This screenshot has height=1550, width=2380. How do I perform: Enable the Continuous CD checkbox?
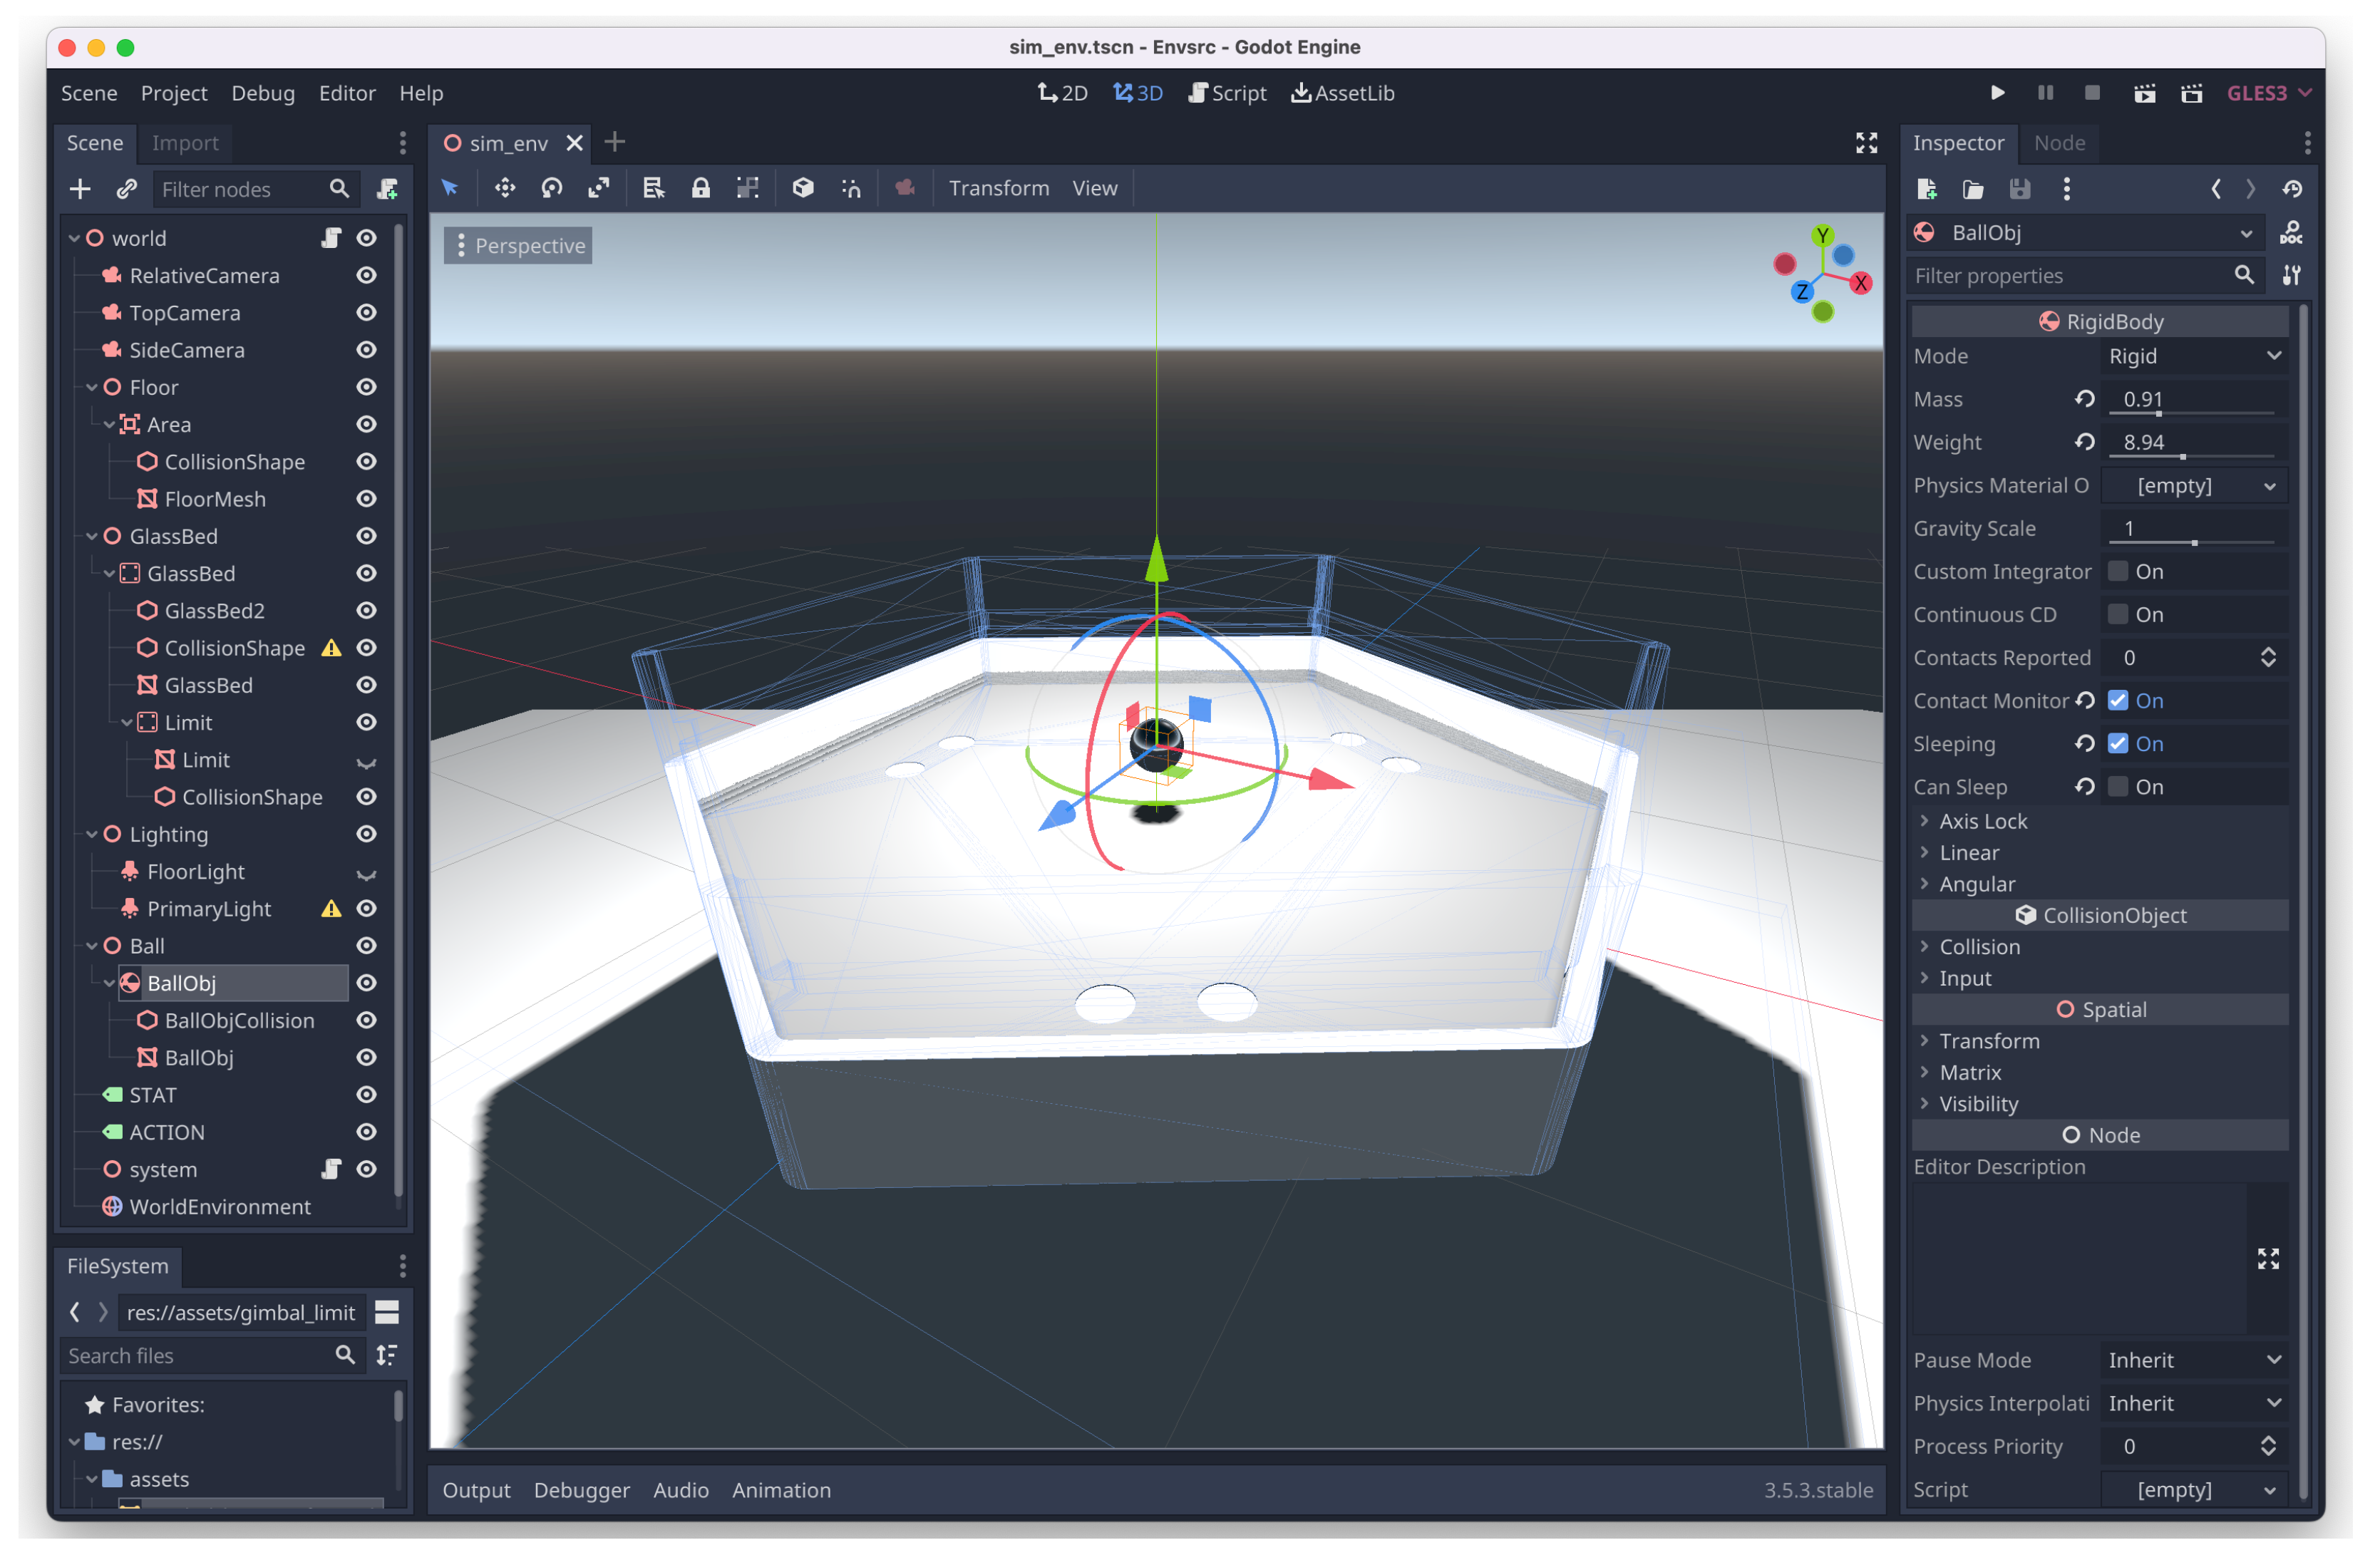click(x=2117, y=615)
